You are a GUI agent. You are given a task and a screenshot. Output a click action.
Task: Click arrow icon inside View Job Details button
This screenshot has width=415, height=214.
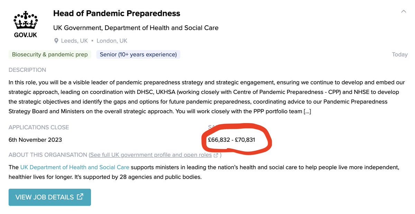(80, 197)
